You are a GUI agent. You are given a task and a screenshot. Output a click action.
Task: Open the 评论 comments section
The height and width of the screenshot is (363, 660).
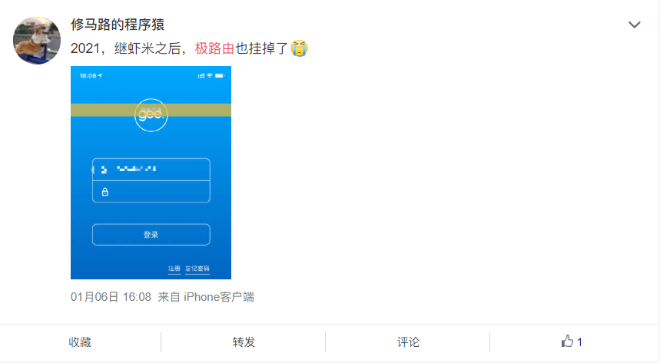point(408,342)
